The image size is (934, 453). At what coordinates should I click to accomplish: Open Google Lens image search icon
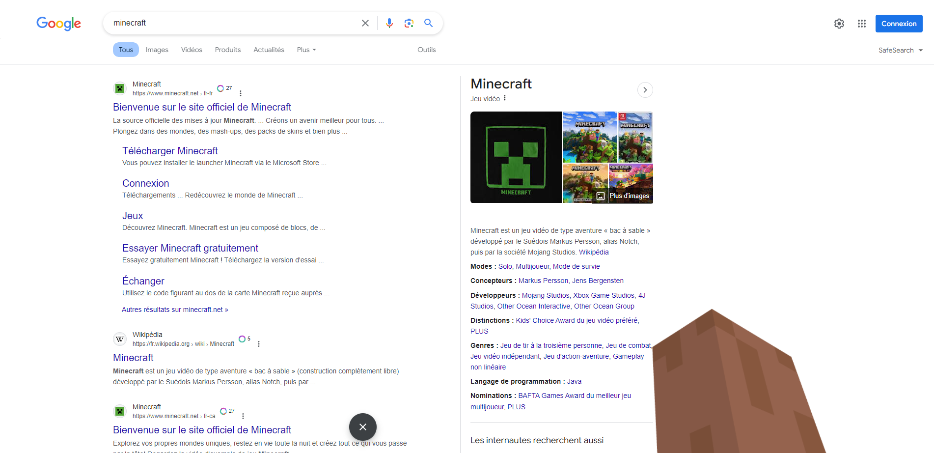(409, 23)
